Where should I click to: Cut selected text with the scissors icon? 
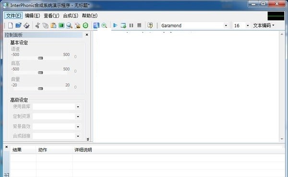tap(37, 25)
